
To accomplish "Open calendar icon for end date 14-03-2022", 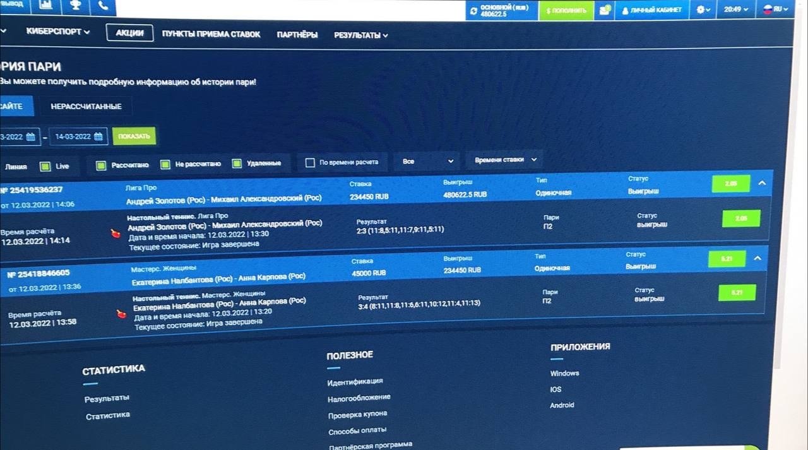I will (98, 136).
